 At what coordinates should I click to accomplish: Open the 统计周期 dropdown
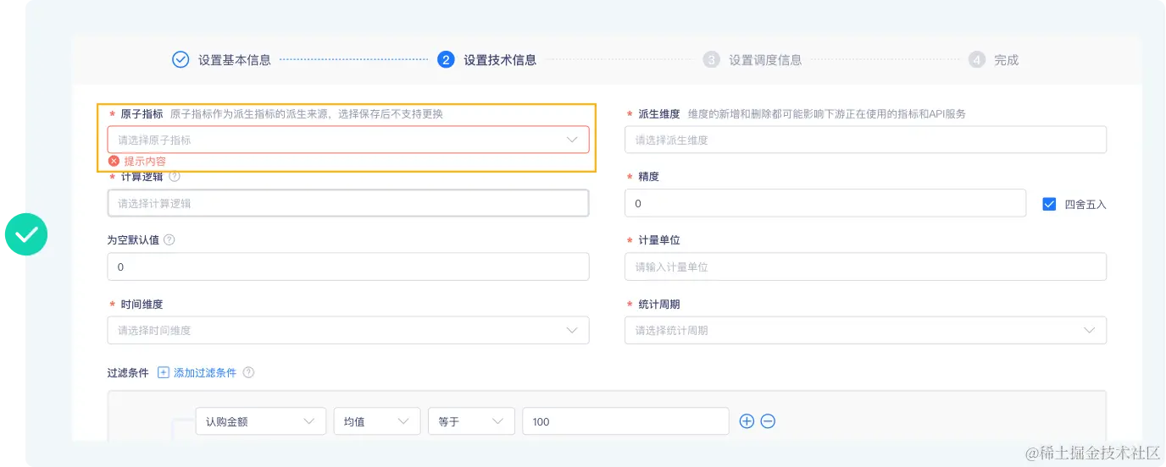point(865,330)
